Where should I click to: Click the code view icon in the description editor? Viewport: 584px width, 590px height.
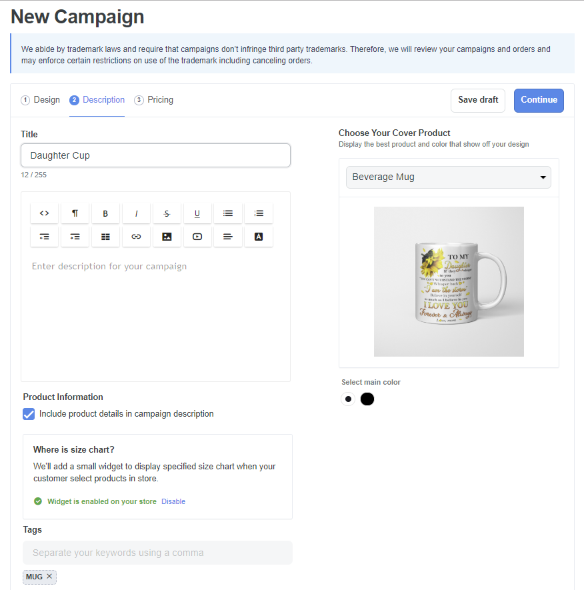[44, 213]
